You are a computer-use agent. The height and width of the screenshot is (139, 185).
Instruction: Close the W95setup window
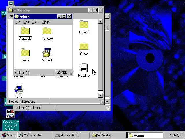click(x=101, y=10)
